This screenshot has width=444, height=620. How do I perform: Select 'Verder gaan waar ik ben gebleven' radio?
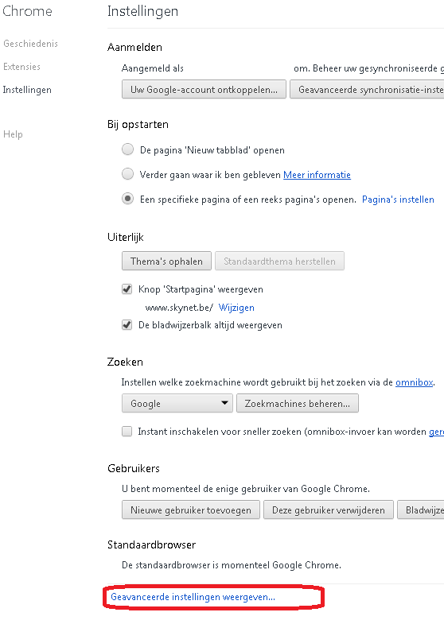click(127, 174)
